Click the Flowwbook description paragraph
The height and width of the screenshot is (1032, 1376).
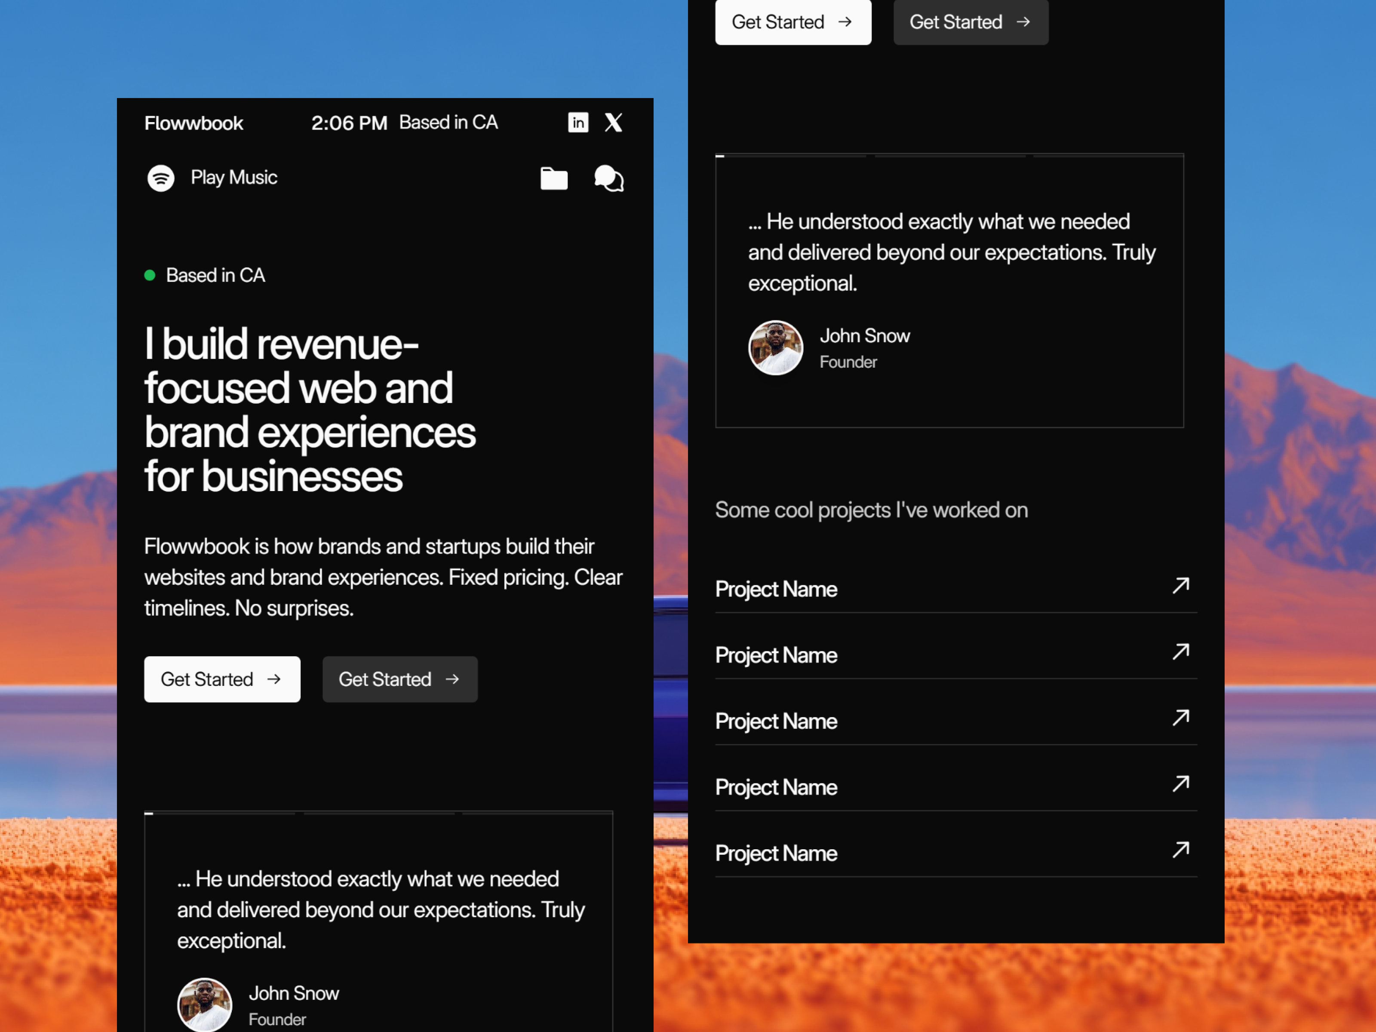coord(383,577)
